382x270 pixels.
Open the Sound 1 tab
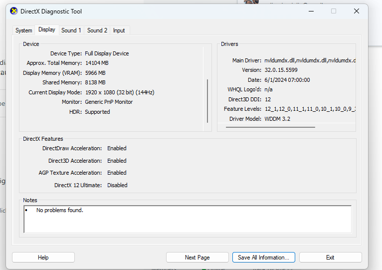[x=71, y=30]
